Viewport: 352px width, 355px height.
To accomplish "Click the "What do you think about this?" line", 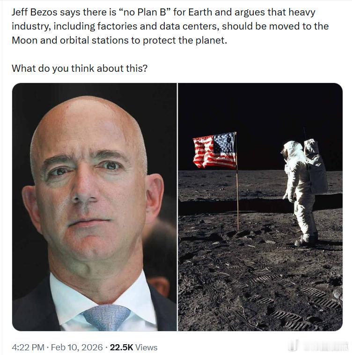I will point(80,68).
